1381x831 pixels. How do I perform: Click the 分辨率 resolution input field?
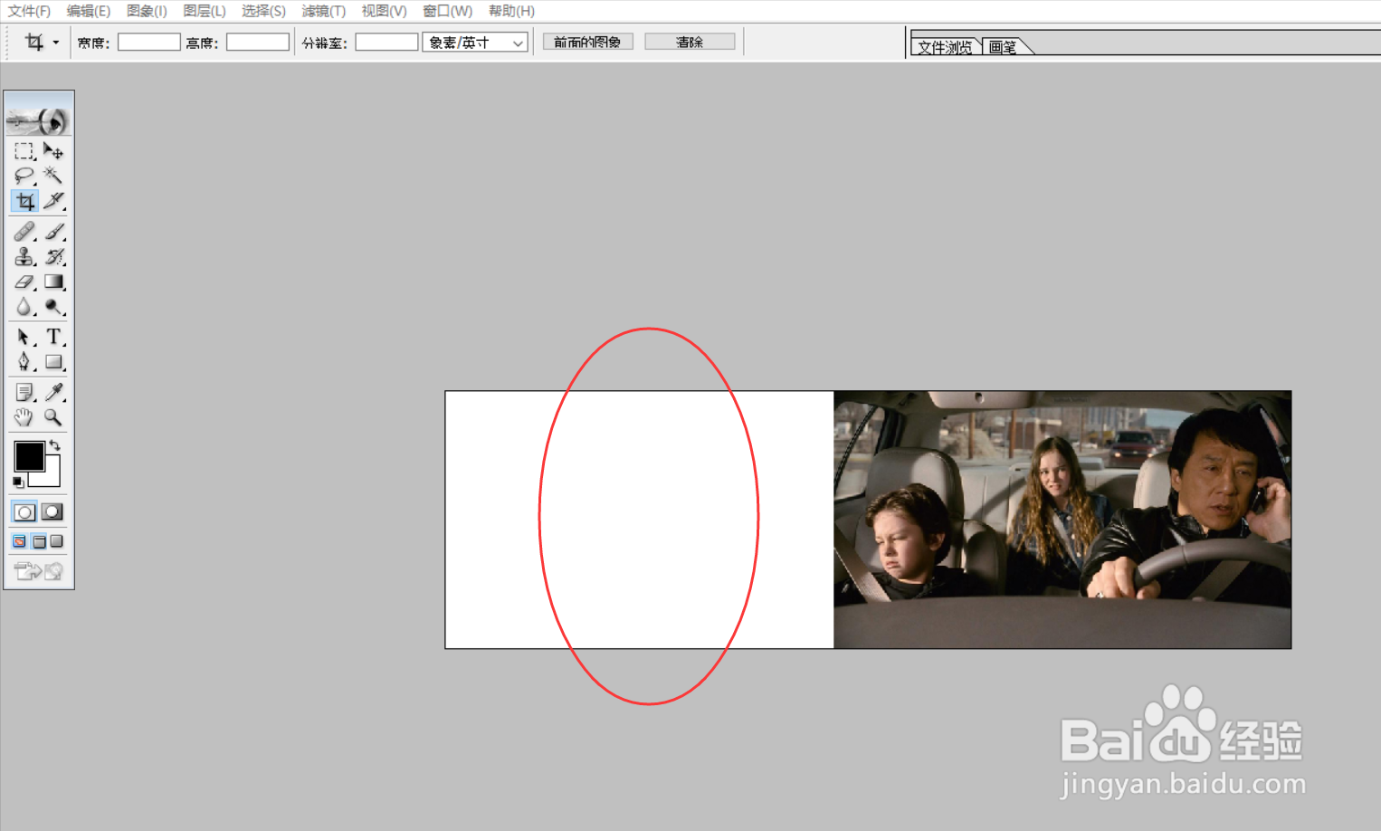click(x=386, y=43)
